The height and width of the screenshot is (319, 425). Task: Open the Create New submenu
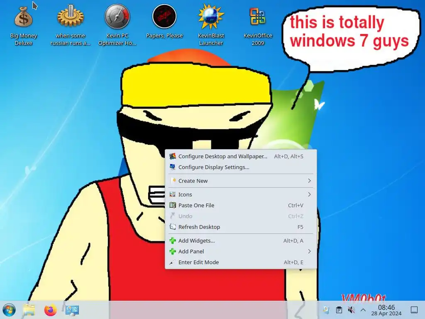tap(241, 181)
